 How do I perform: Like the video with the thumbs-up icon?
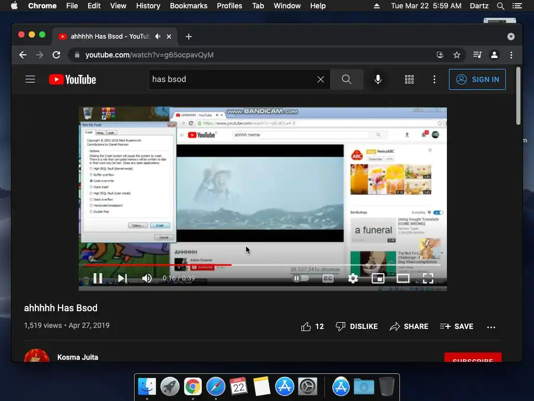(x=306, y=327)
